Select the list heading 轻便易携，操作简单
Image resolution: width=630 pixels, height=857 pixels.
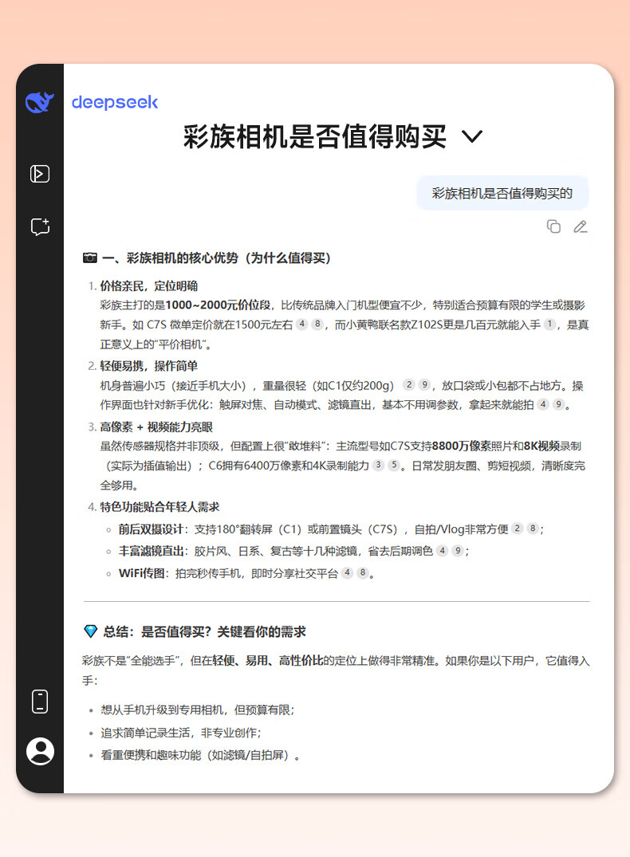(x=149, y=366)
